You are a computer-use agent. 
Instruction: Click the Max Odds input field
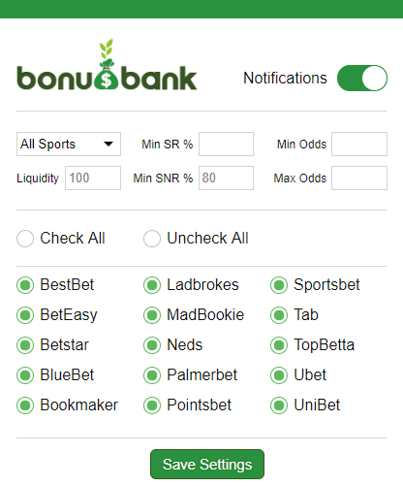click(359, 178)
